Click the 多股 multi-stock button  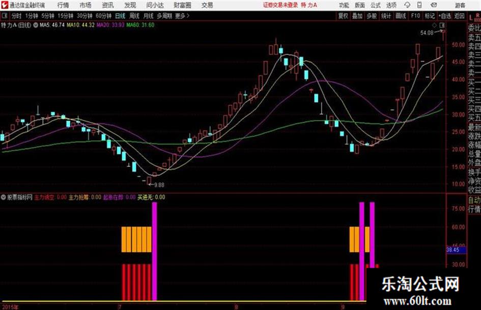372,16
